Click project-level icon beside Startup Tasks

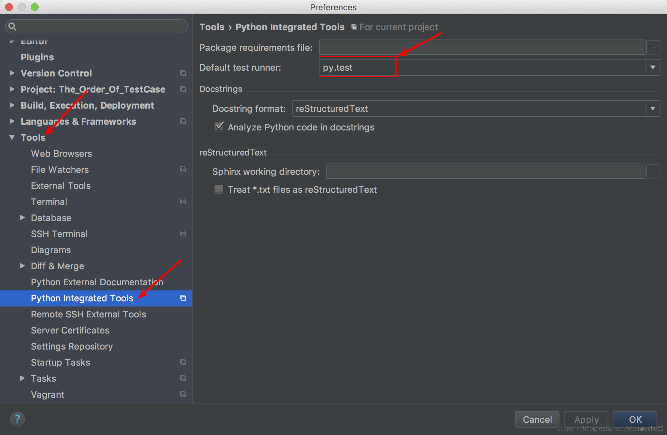[x=183, y=362]
